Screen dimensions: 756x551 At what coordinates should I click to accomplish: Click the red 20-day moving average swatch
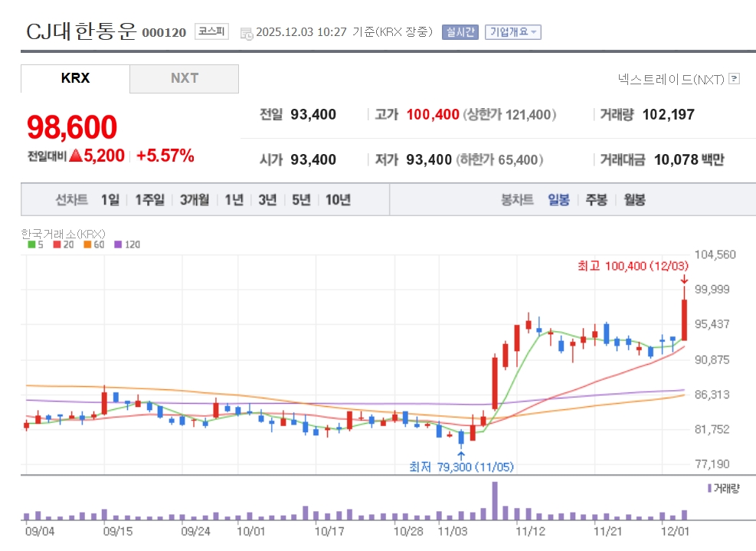57,244
